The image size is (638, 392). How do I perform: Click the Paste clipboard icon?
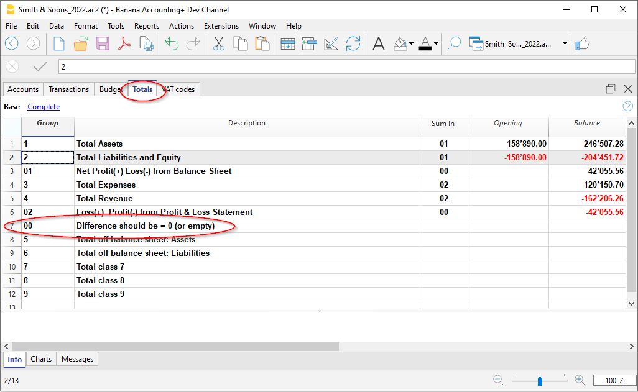262,43
